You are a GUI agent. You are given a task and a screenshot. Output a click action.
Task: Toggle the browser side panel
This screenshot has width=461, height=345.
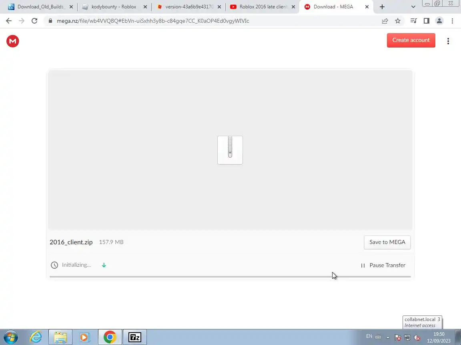tap(427, 21)
